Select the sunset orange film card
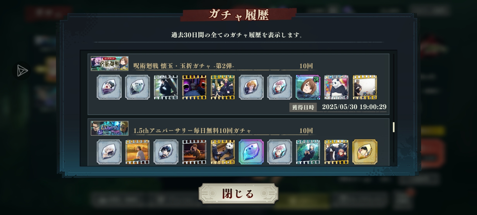 (137, 152)
